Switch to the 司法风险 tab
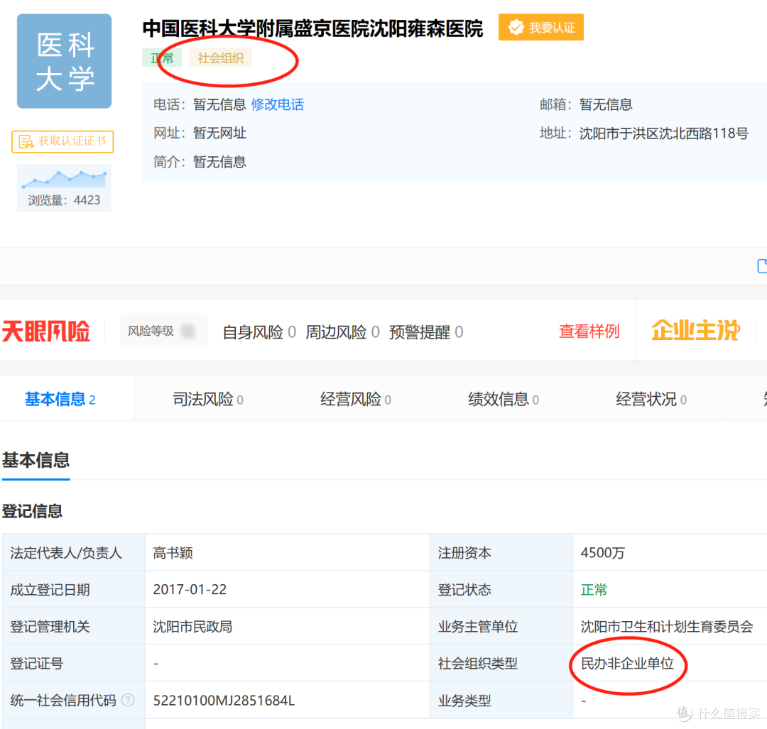The width and height of the screenshot is (767, 729). click(x=208, y=400)
